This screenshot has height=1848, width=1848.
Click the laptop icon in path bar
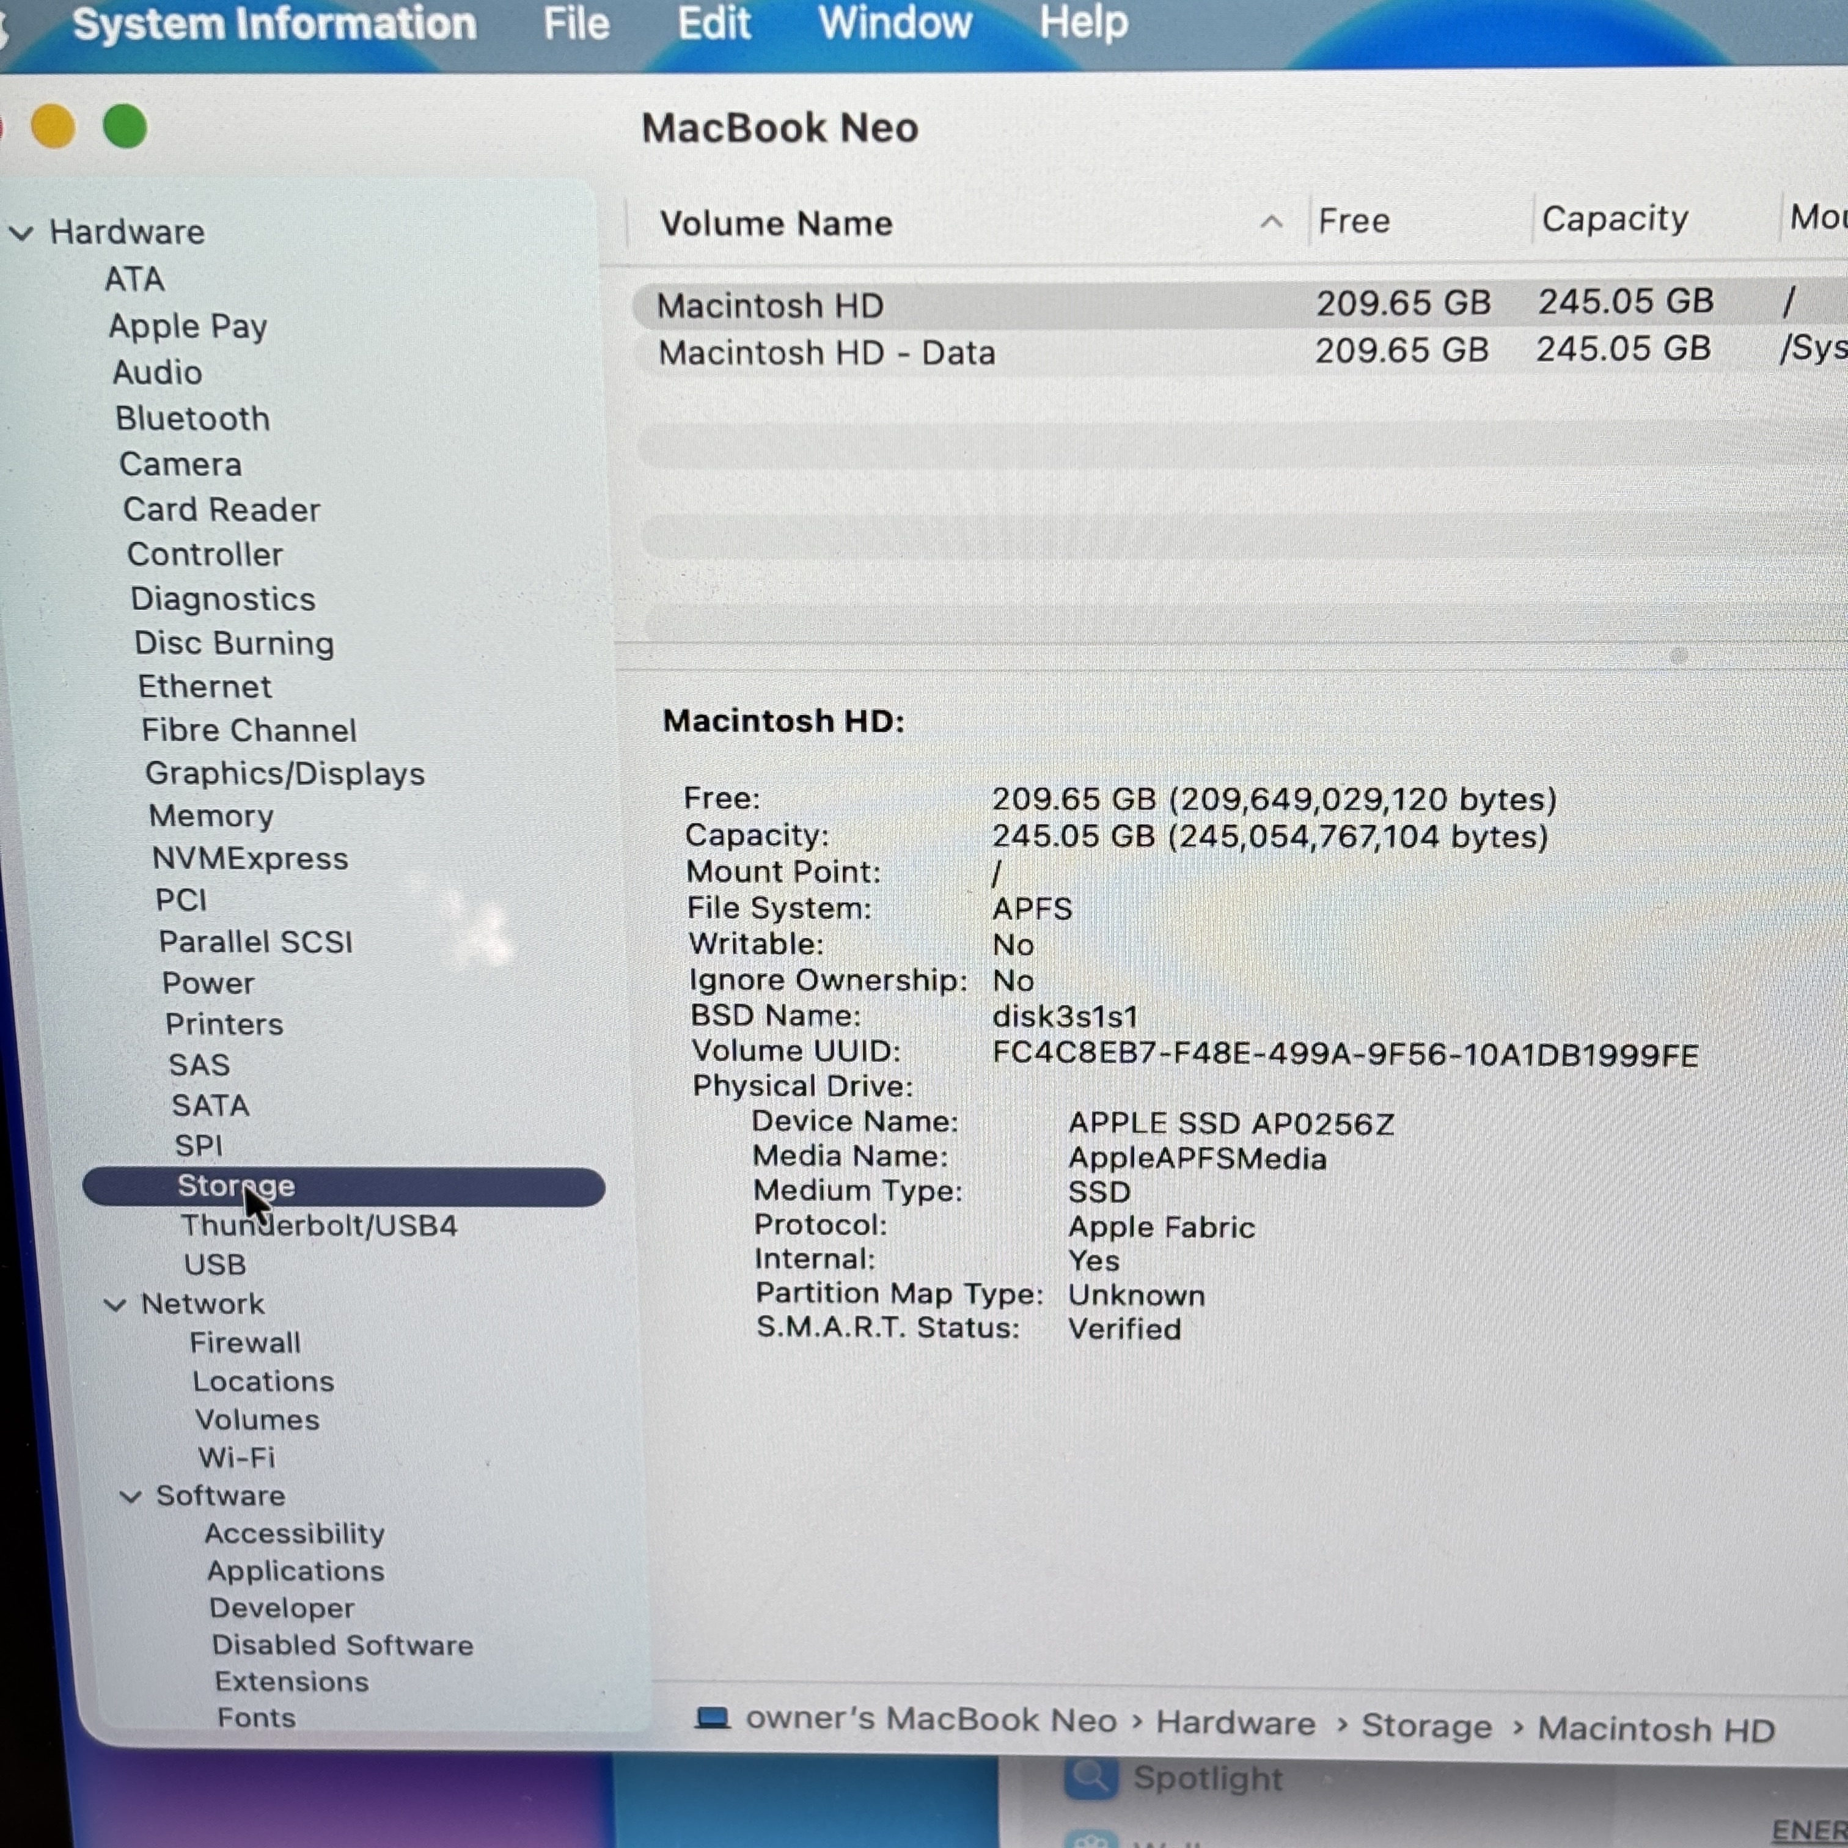click(x=713, y=1719)
